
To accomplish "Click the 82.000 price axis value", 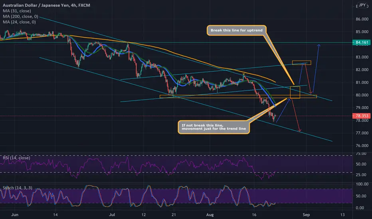I will click(x=362, y=70).
